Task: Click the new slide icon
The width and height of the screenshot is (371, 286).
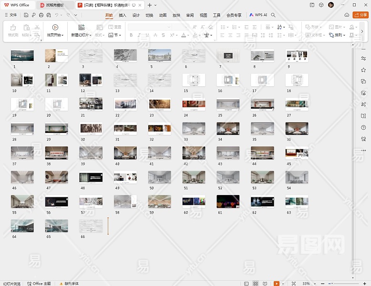Action: click(81, 28)
